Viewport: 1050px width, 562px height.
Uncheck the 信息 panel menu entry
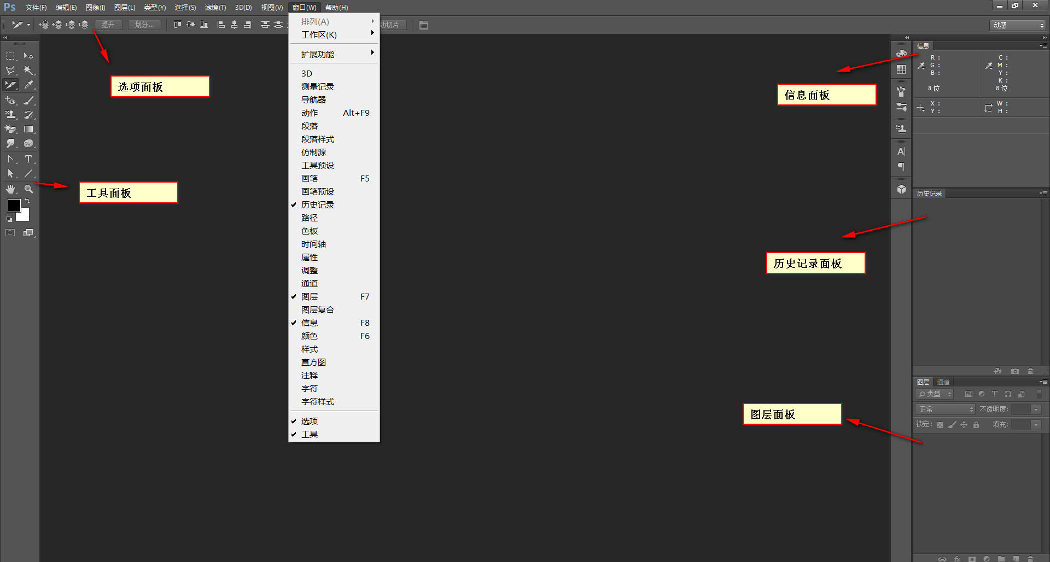click(310, 323)
